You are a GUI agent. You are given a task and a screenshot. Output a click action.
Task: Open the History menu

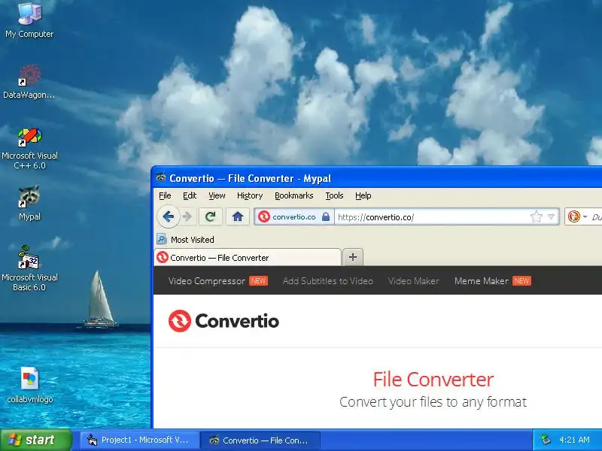point(250,195)
